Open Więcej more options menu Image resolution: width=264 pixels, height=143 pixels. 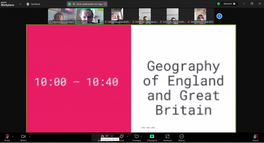coord(181,138)
